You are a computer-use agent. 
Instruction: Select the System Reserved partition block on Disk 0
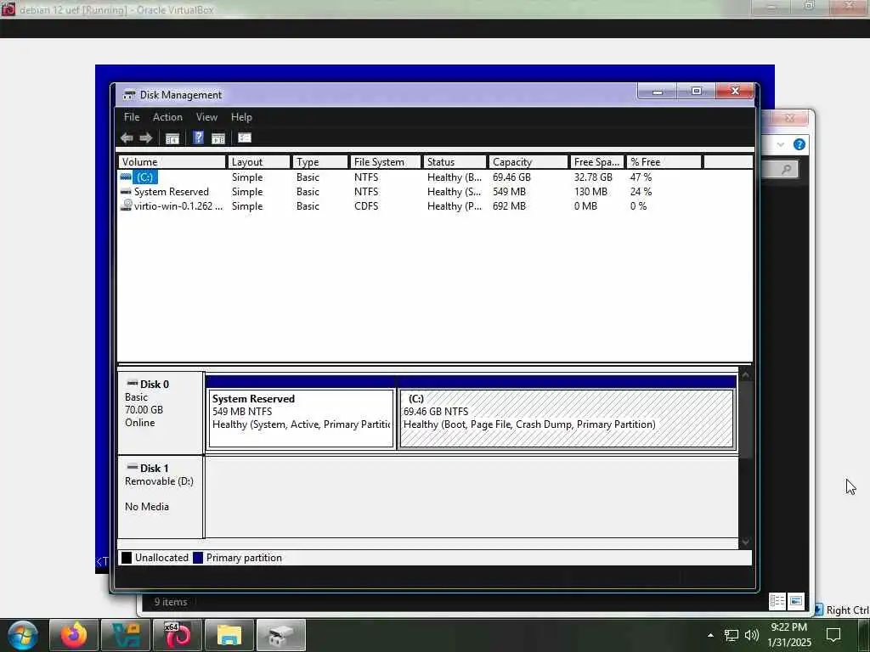(301, 418)
